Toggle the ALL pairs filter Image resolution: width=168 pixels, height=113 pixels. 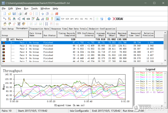tap(58, 19)
